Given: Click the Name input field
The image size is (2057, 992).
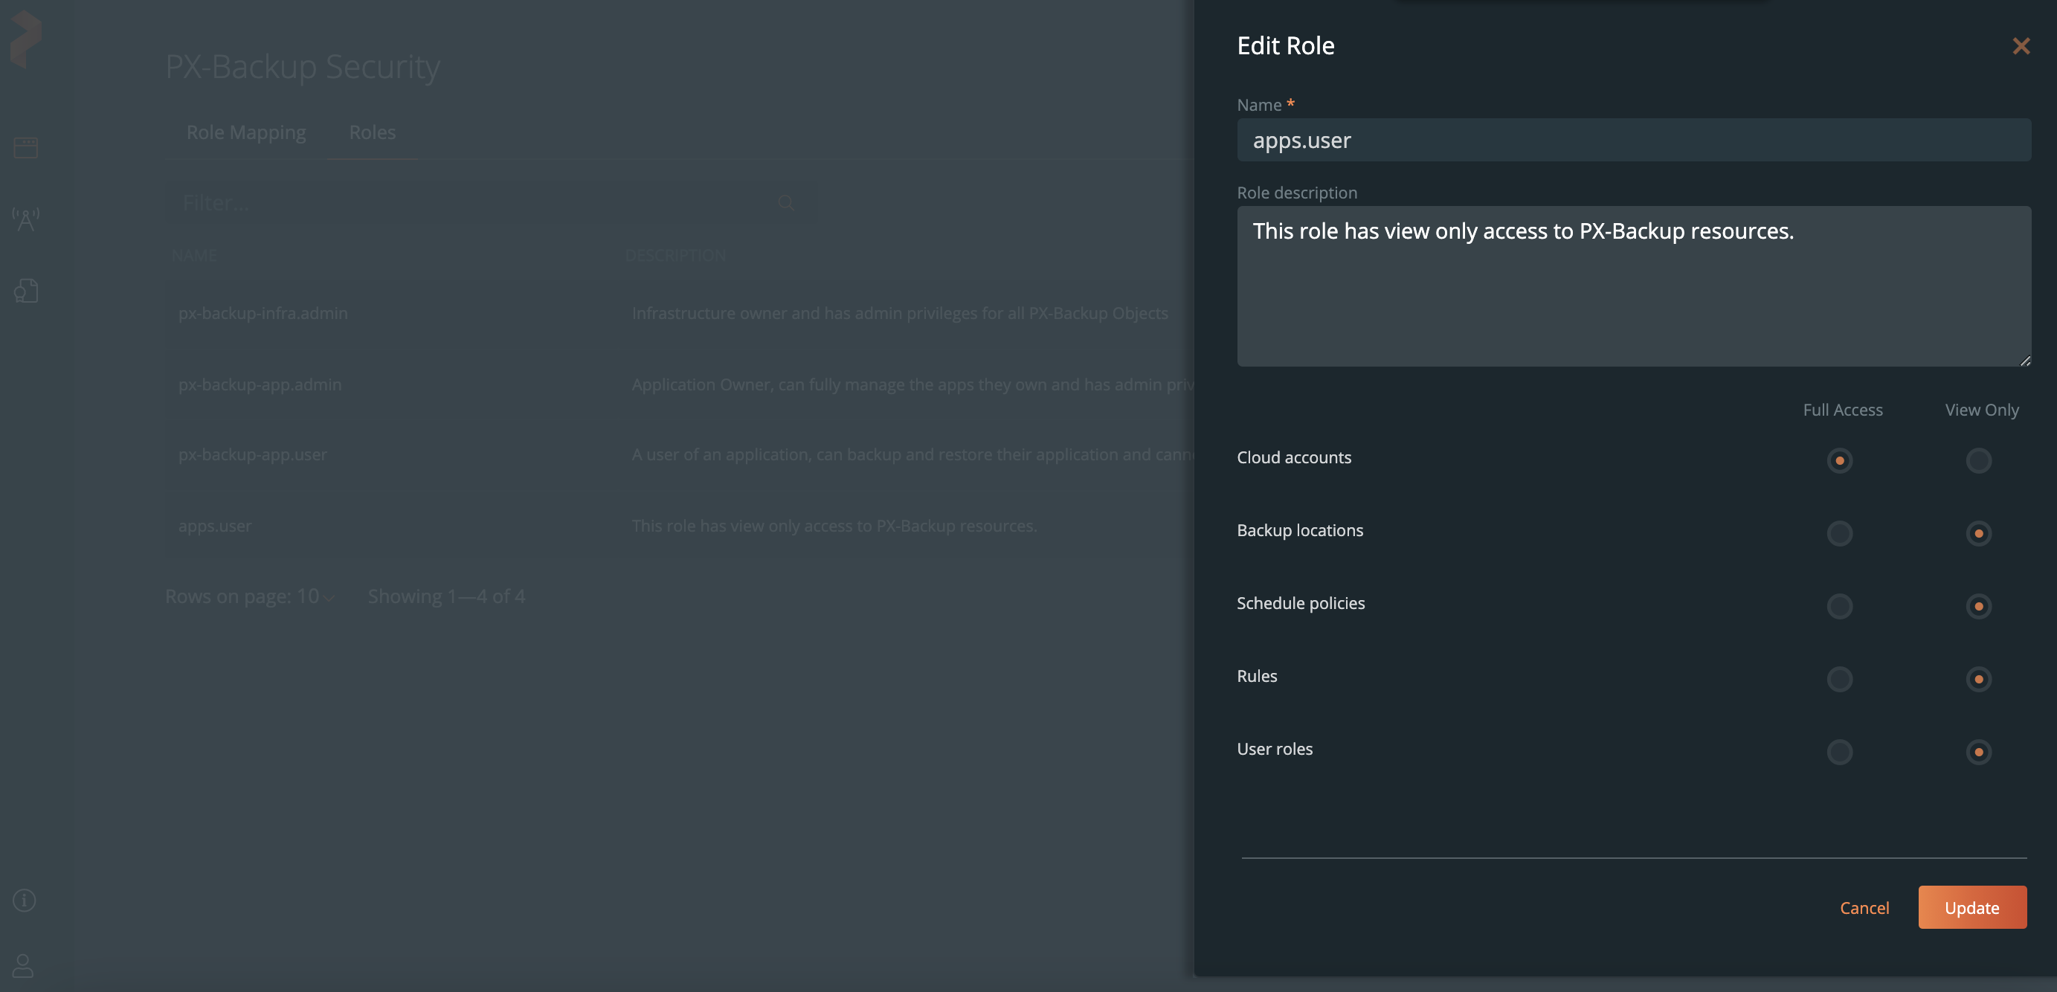Looking at the screenshot, I should [1633, 141].
